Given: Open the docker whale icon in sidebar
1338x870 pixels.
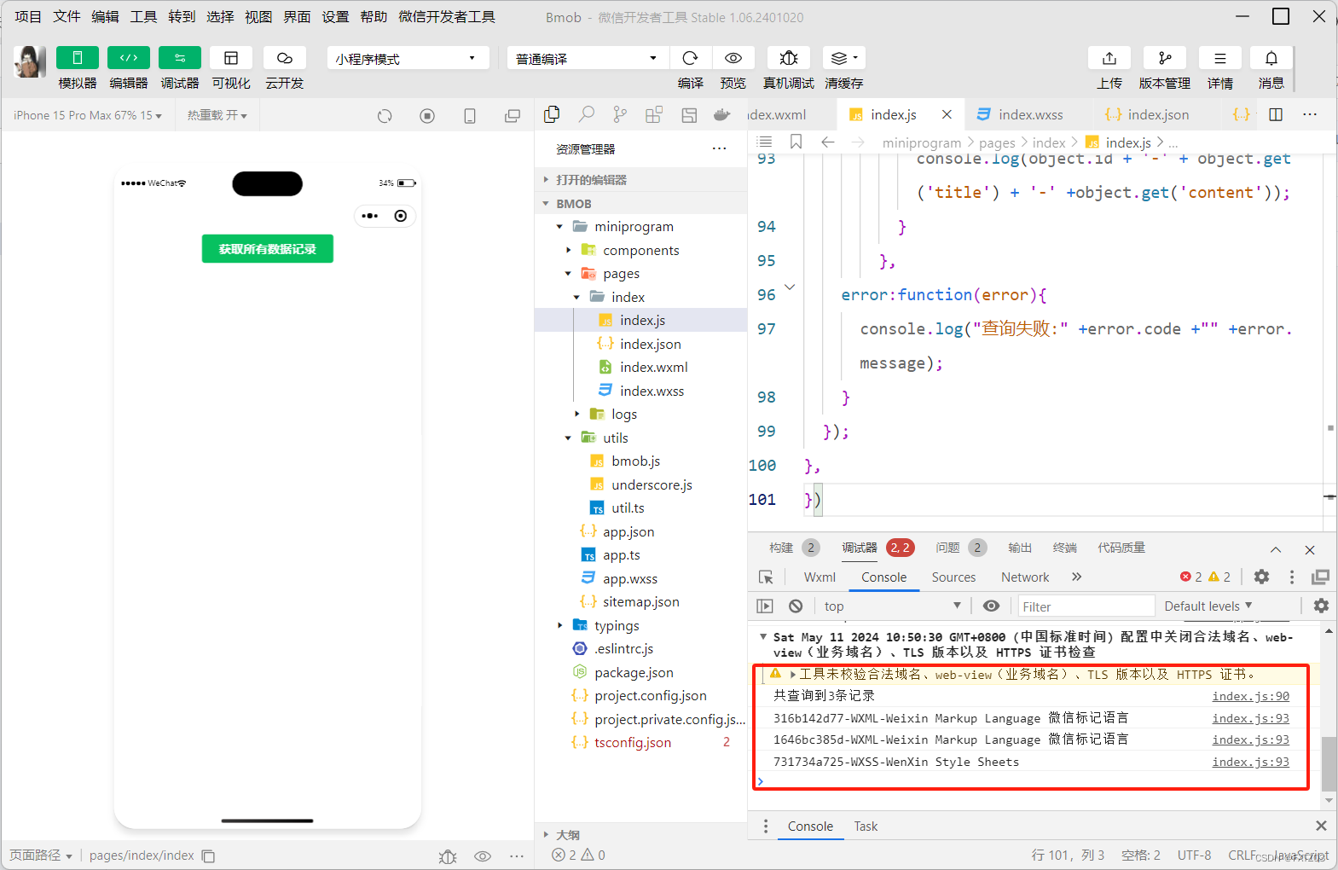Looking at the screenshot, I should pos(722,114).
